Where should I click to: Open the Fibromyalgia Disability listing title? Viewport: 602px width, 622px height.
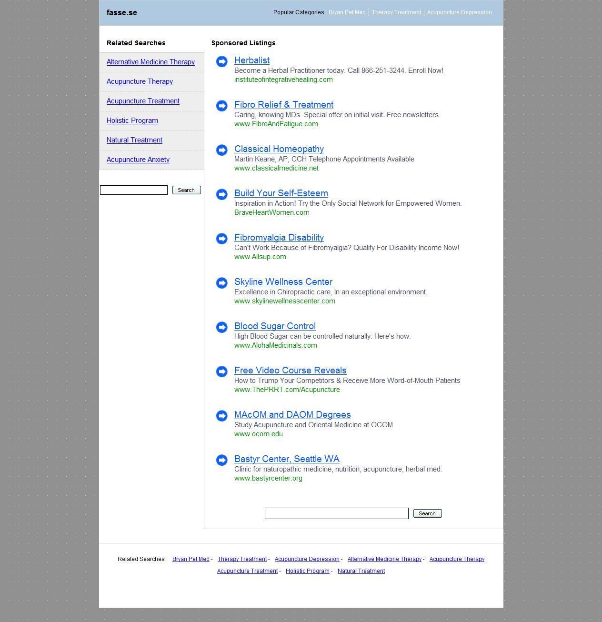pyautogui.click(x=279, y=238)
